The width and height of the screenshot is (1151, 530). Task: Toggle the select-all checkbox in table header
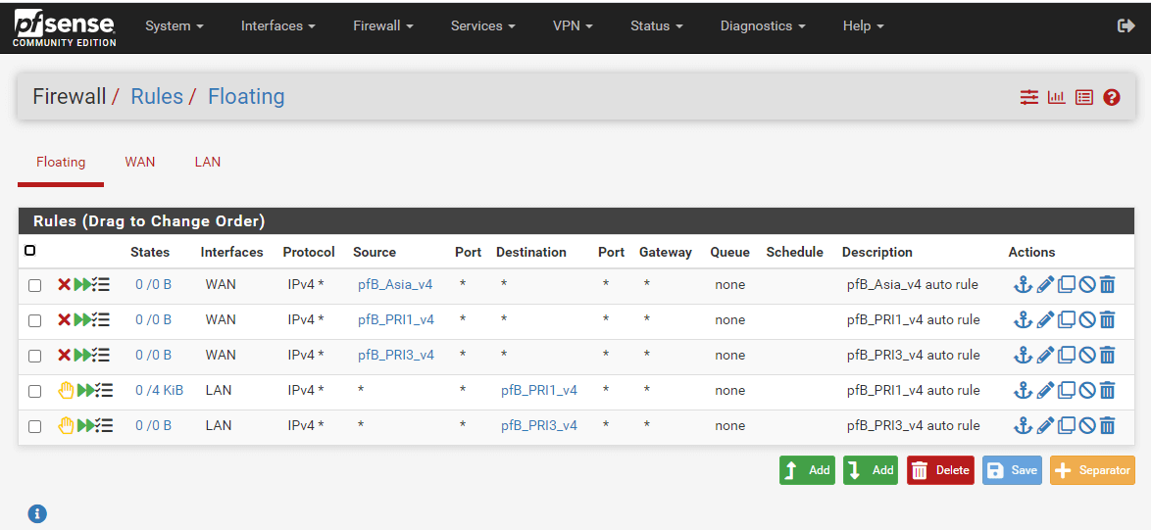(x=30, y=251)
